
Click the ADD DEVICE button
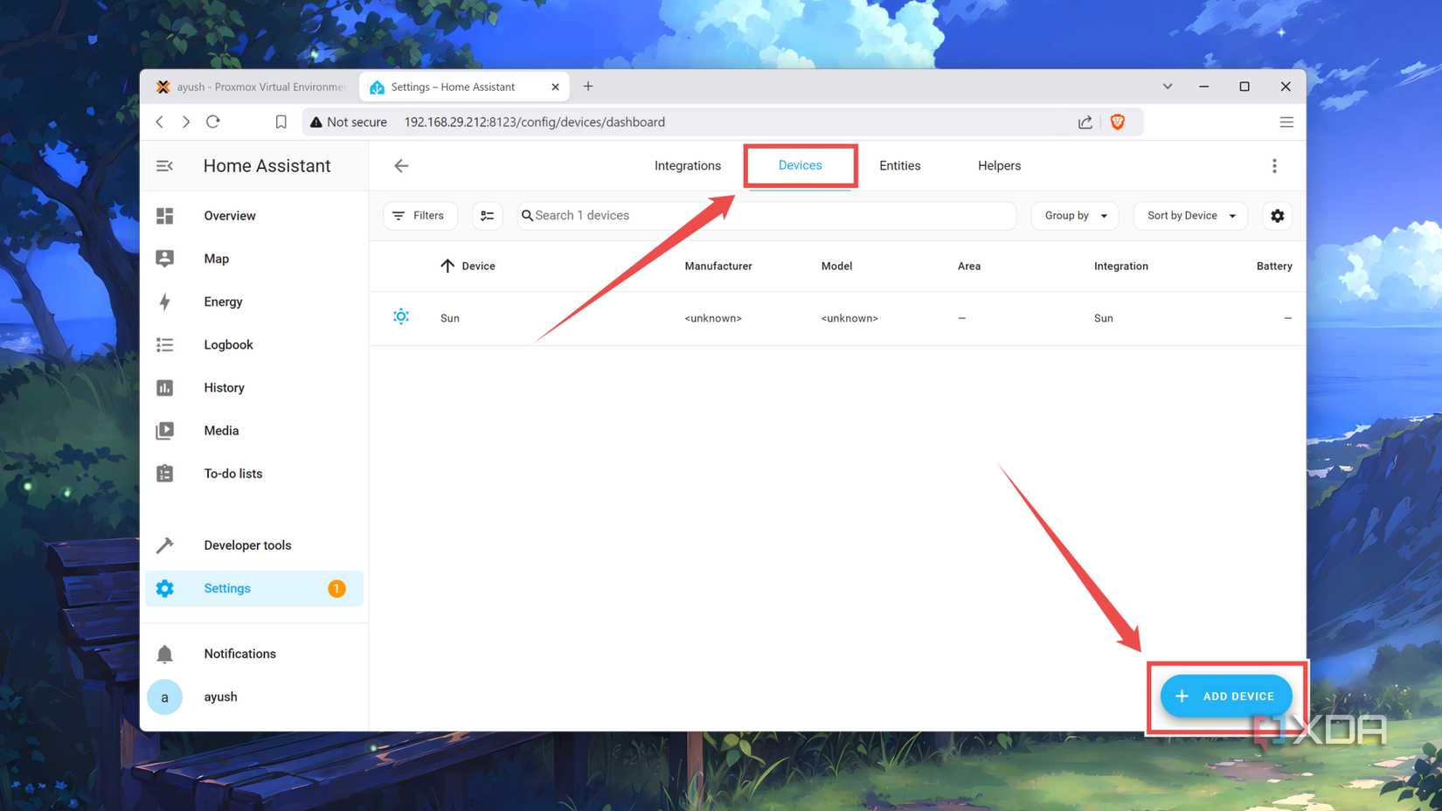[1226, 697]
